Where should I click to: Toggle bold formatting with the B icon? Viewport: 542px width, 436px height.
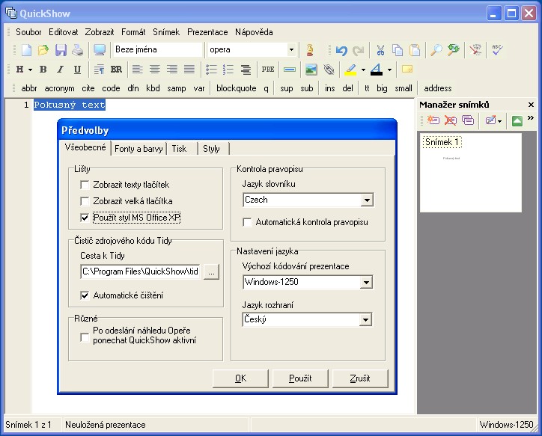(x=43, y=70)
